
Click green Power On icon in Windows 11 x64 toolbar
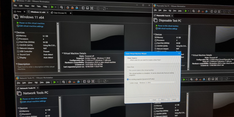coord(52,7)
